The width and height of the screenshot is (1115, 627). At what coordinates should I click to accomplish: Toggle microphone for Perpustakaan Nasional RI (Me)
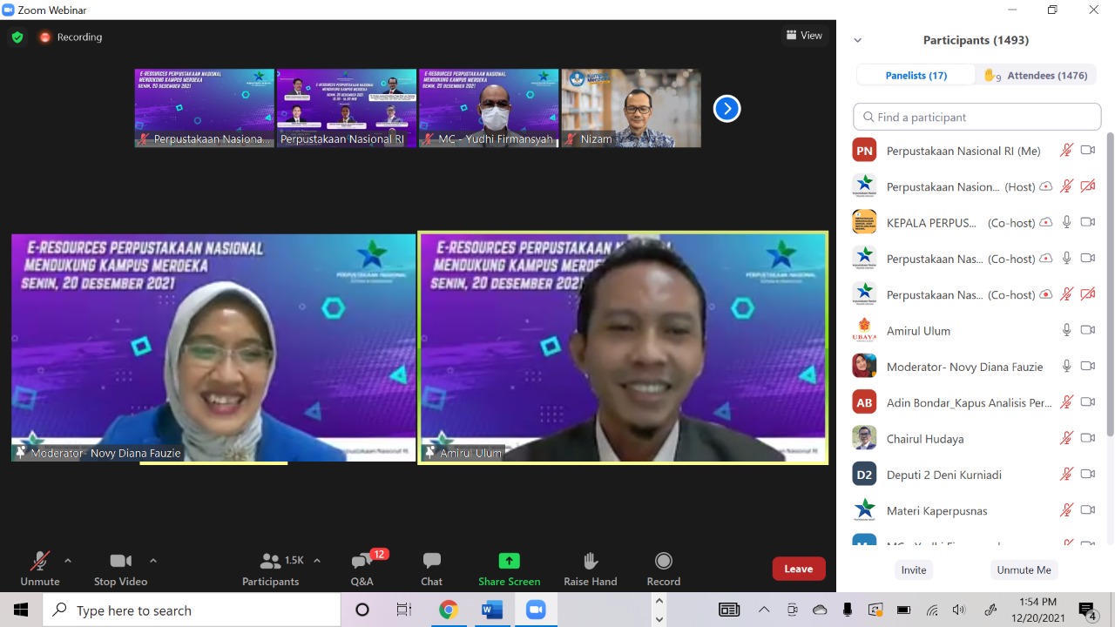click(1066, 151)
